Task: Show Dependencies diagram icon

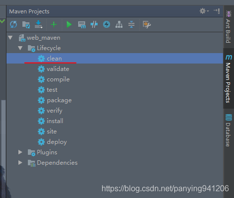Action: [119, 24]
